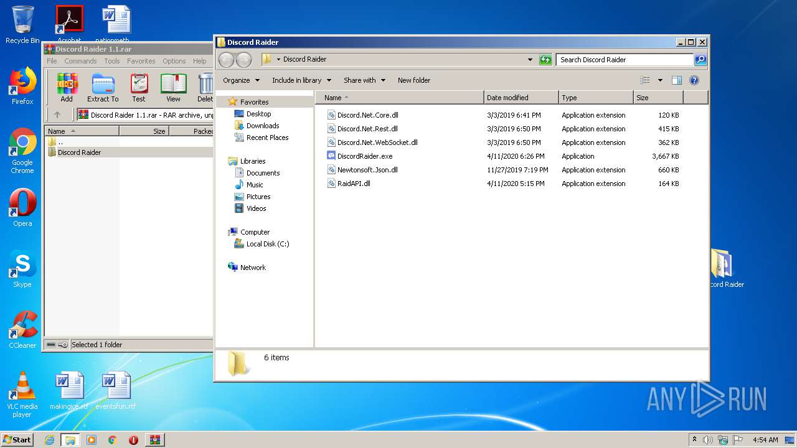Open WinRAR Favorites menu
Image resolution: width=797 pixels, height=448 pixels.
(x=141, y=61)
